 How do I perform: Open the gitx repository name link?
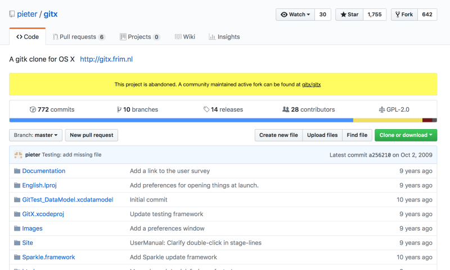point(51,14)
